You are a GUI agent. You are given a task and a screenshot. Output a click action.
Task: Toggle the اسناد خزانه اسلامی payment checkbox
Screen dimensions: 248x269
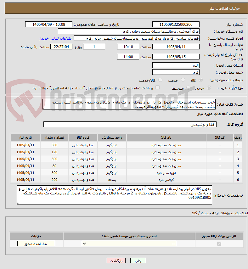point(157,88)
